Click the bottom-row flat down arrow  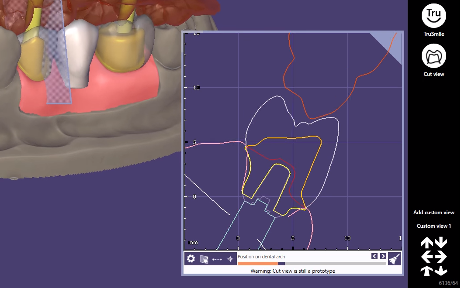click(x=441, y=271)
